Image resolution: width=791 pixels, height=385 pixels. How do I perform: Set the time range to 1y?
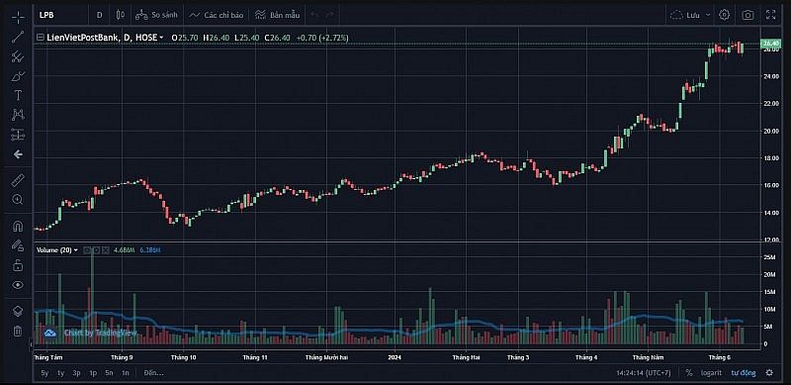61,373
